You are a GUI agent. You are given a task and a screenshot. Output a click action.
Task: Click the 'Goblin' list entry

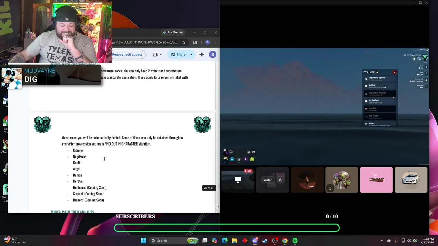pyautogui.click(x=77, y=163)
